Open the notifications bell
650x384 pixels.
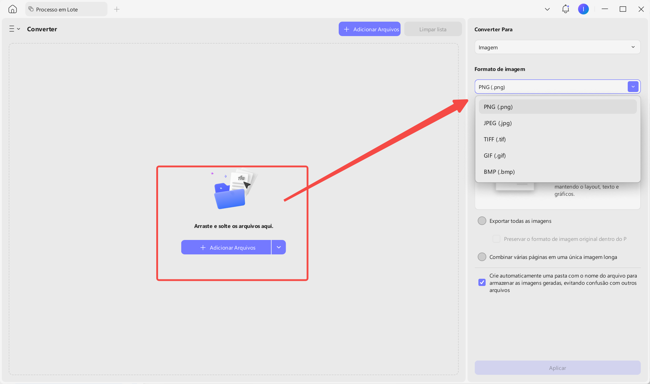565,9
